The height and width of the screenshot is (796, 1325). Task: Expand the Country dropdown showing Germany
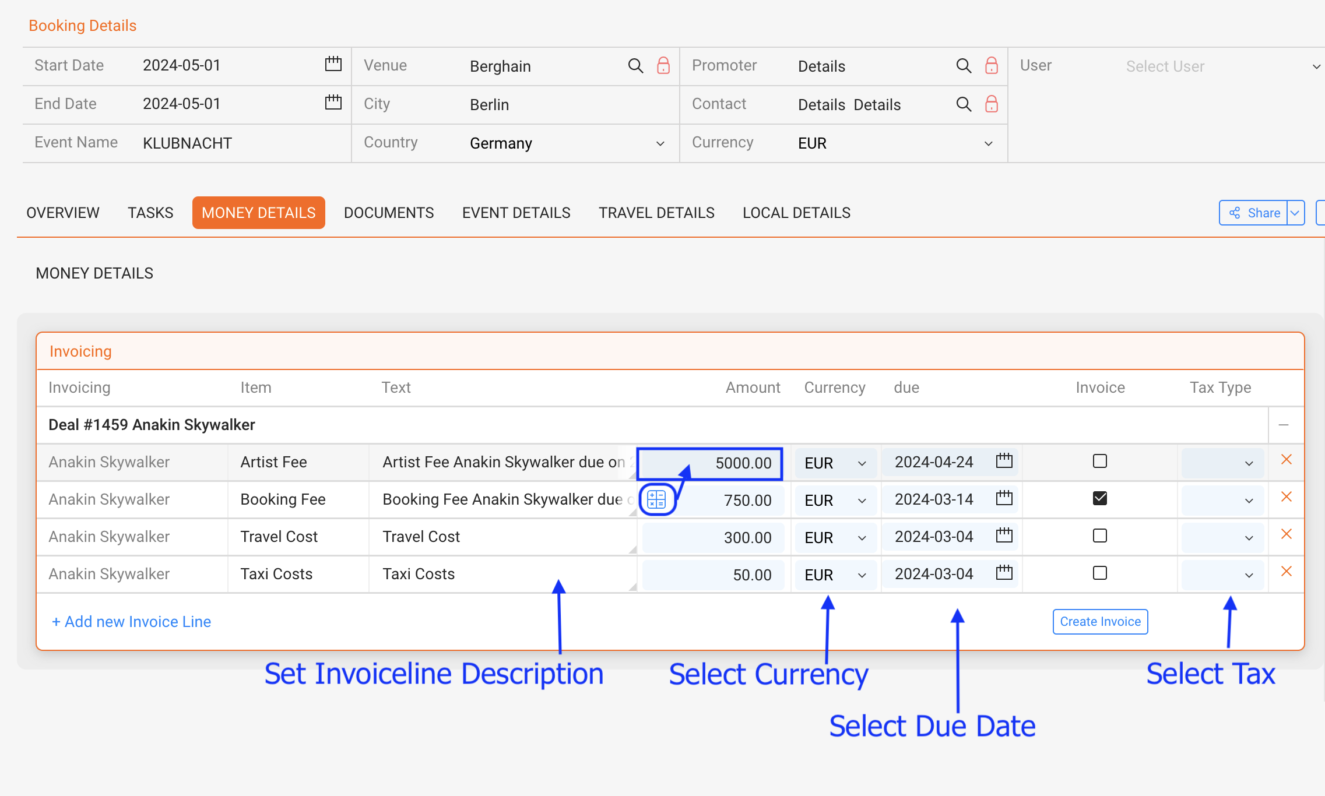[659, 143]
